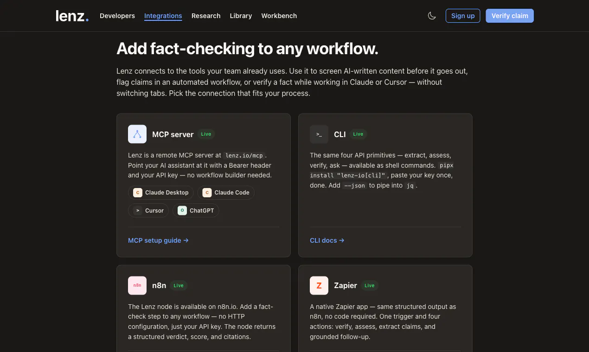Viewport: 589px width, 352px height.
Task: Click the lenz logo in header
Action: click(x=72, y=16)
